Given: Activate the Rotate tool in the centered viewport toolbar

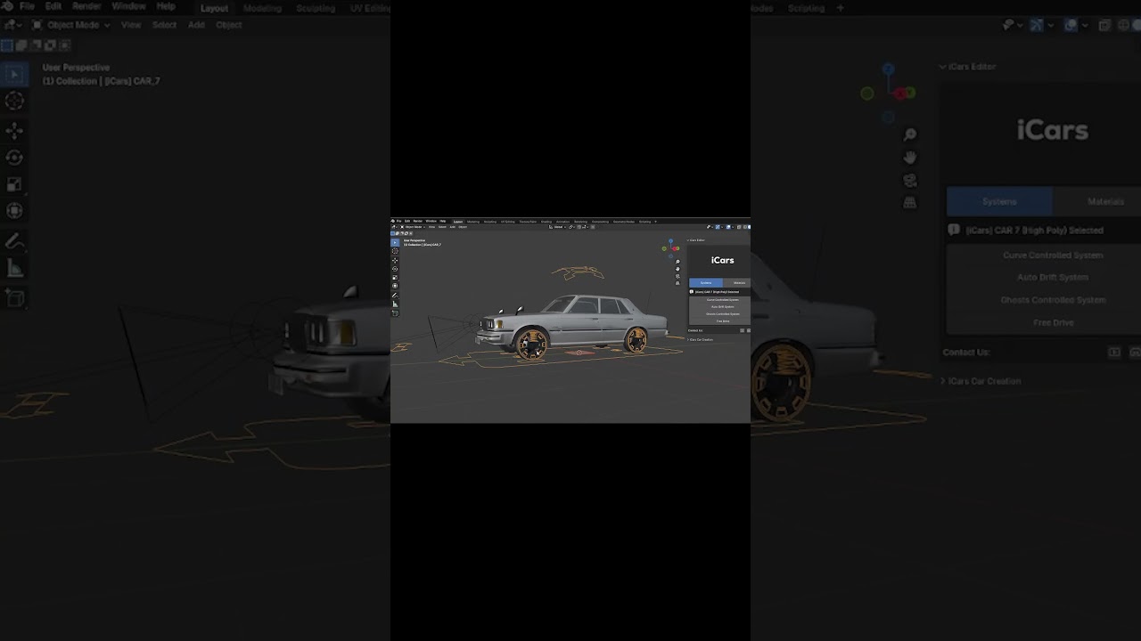Looking at the screenshot, I should pyautogui.click(x=395, y=269).
